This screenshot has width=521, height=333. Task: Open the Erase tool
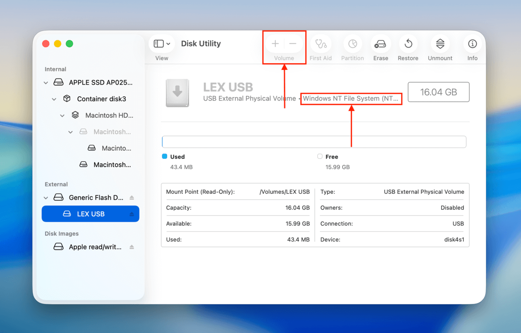click(x=380, y=43)
